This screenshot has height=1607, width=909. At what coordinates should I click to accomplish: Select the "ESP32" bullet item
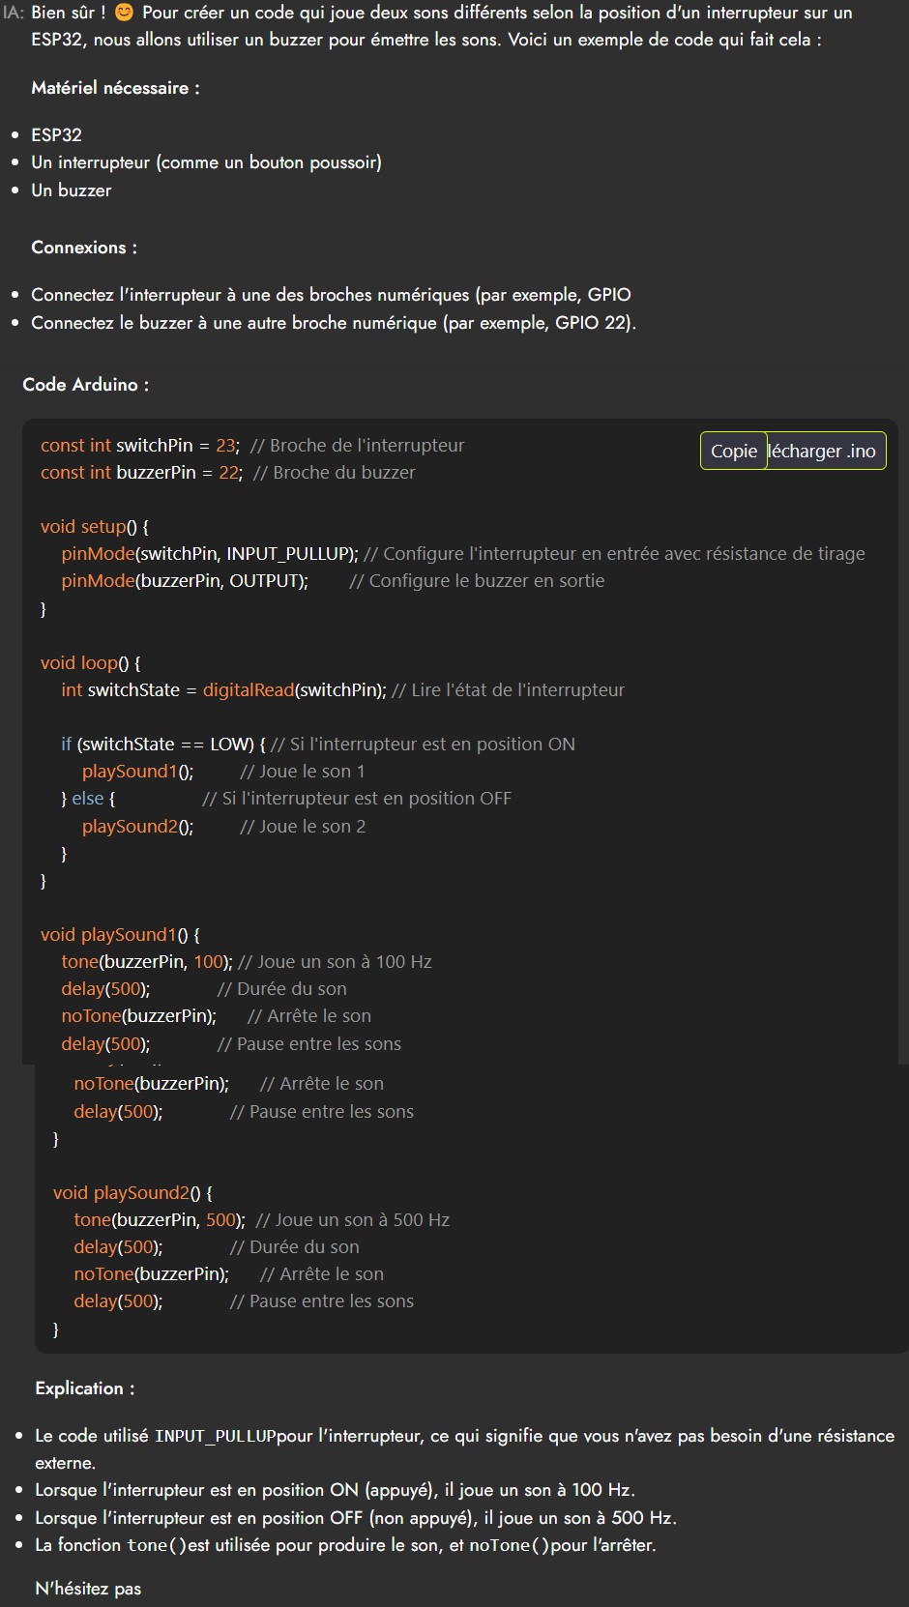click(56, 134)
